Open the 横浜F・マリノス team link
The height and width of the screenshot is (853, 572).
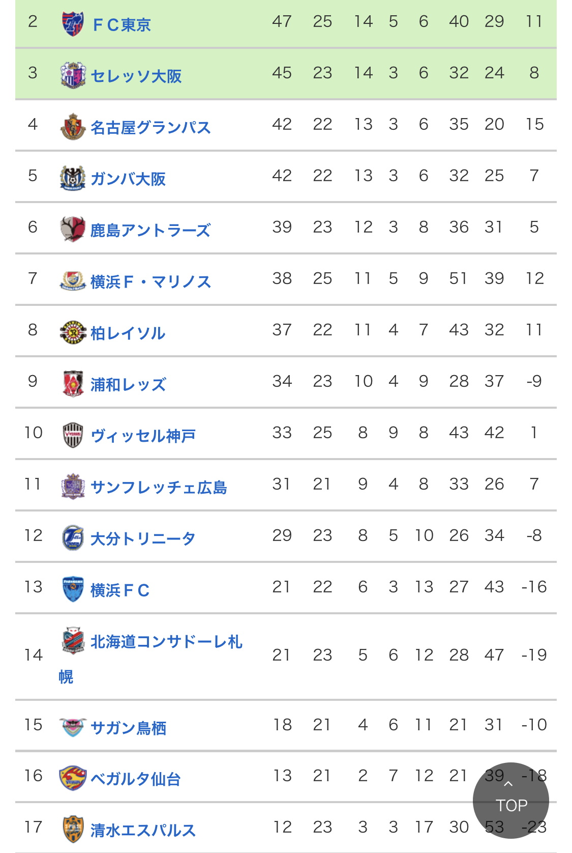tap(150, 281)
